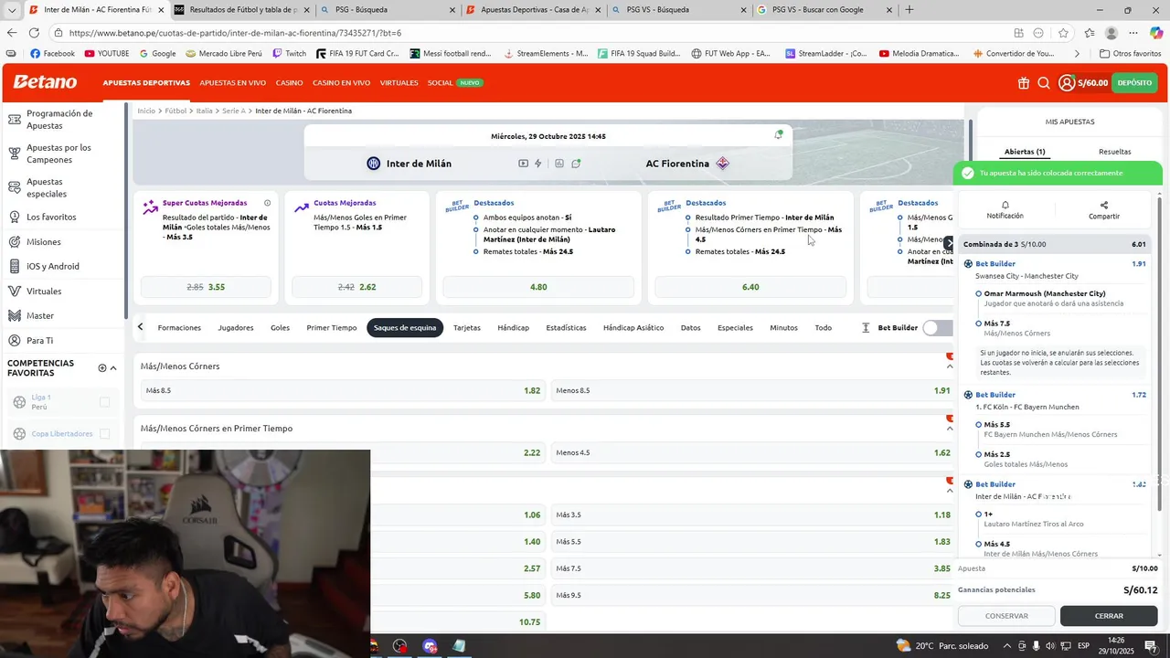Open the Virtuales icon in sidebar
The width and height of the screenshot is (1170, 658).
pyautogui.click(x=14, y=292)
